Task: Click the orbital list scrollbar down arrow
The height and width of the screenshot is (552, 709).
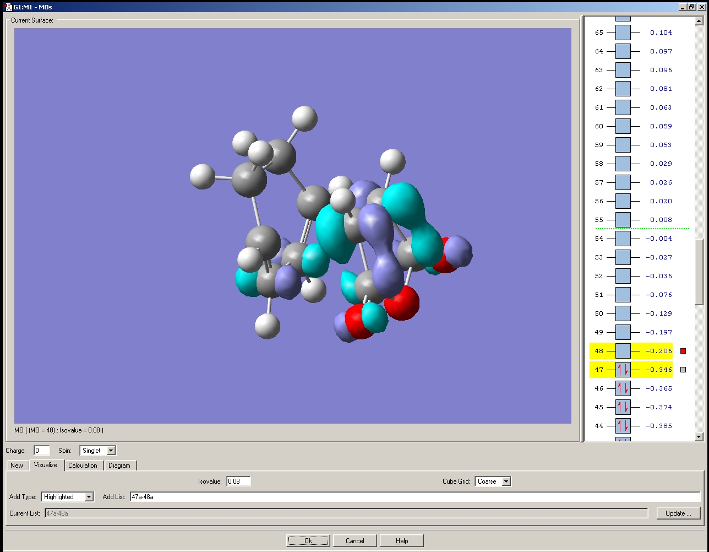Action: [x=699, y=437]
